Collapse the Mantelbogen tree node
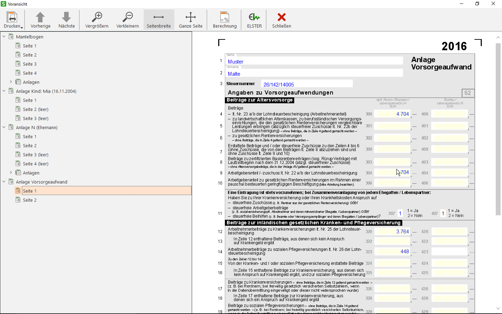502x314 pixels. (4, 36)
